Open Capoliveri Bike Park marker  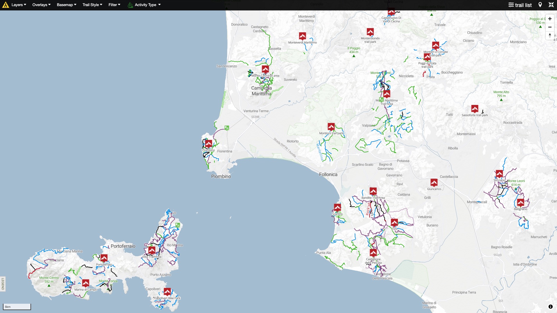[167, 292]
